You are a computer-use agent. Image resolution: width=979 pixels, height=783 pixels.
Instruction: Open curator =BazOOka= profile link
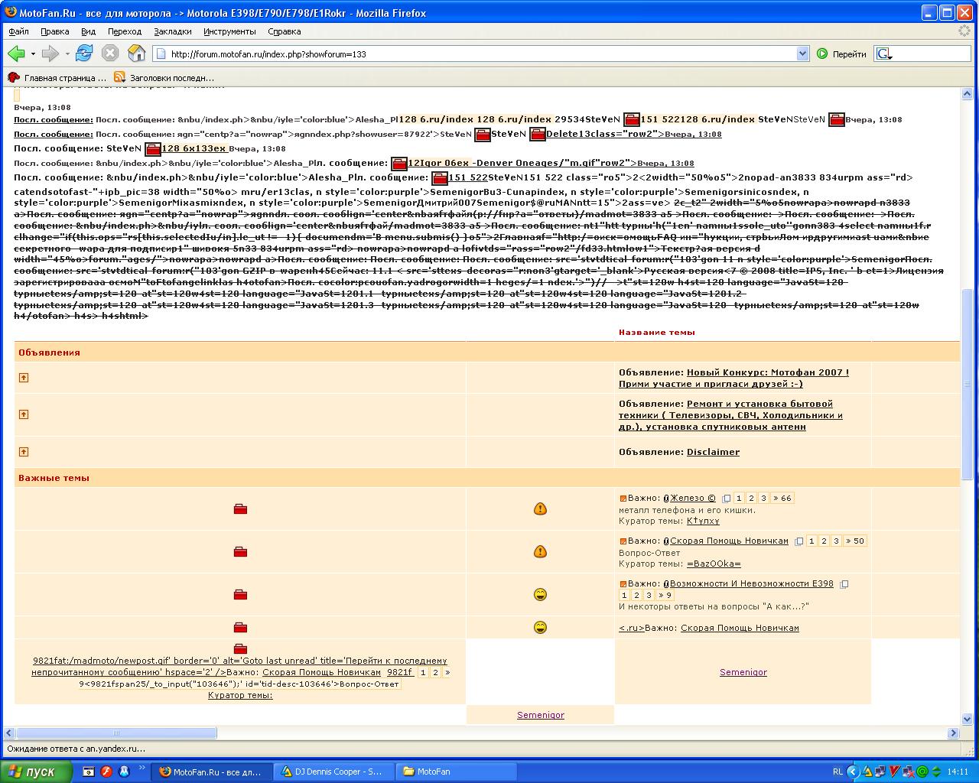pos(714,564)
